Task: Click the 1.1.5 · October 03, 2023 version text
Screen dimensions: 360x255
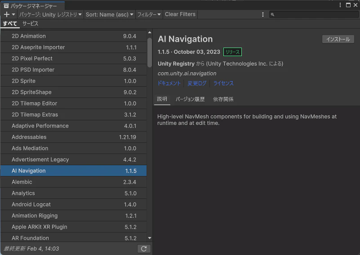Action: 189,52
